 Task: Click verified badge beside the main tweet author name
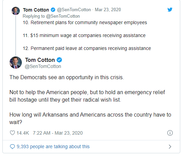click(59, 60)
